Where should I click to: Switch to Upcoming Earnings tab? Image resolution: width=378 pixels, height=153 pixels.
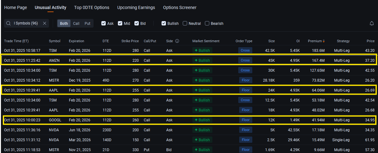pos(136,7)
